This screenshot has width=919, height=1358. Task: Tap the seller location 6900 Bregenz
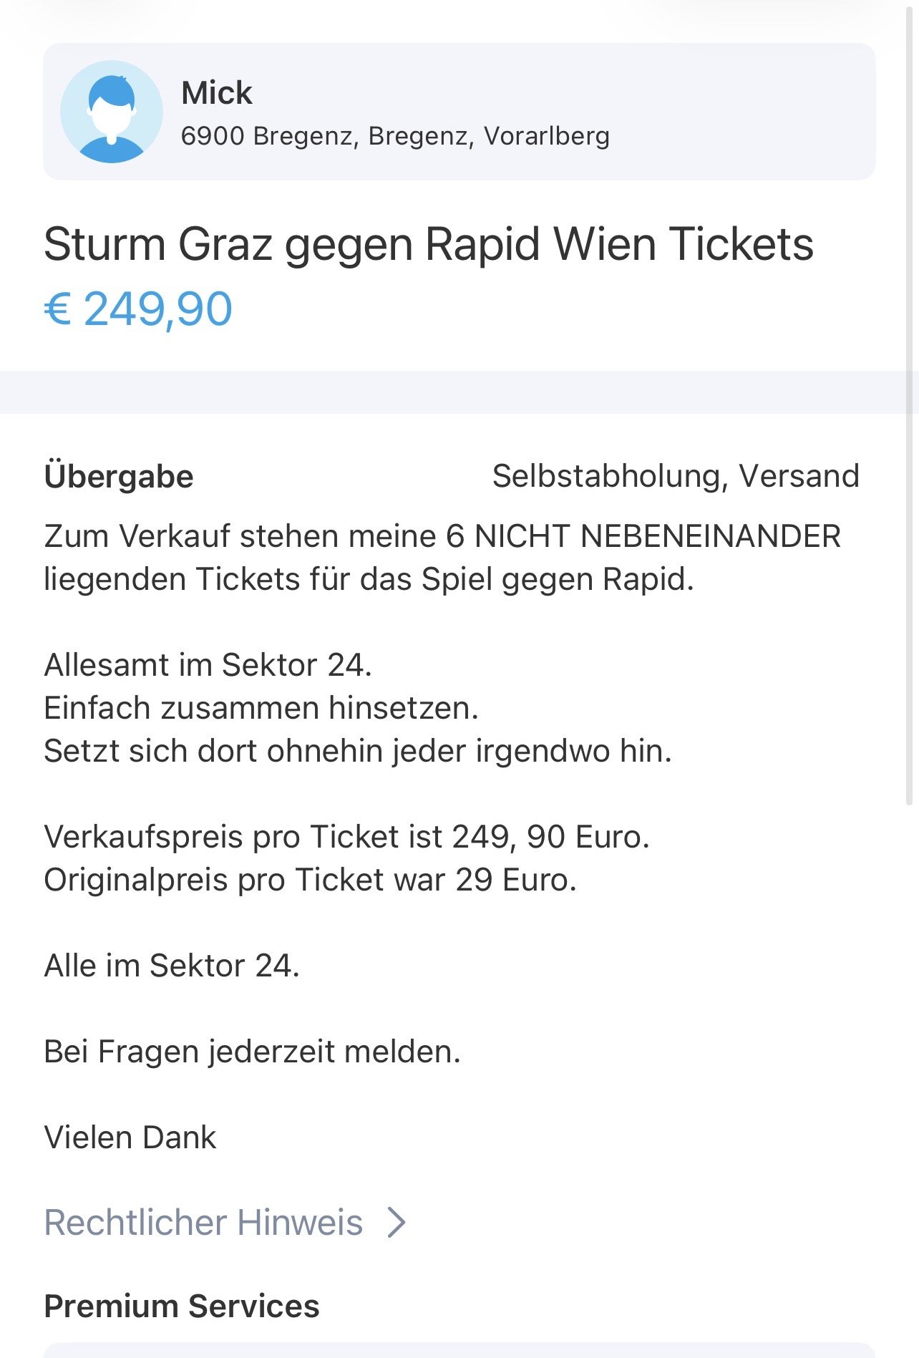point(395,136)
